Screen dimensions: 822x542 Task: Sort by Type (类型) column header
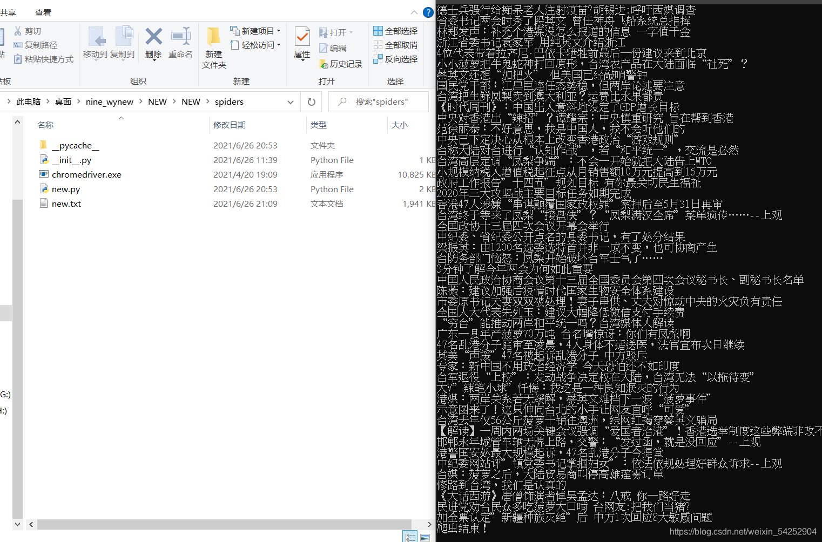coord(319,125)
